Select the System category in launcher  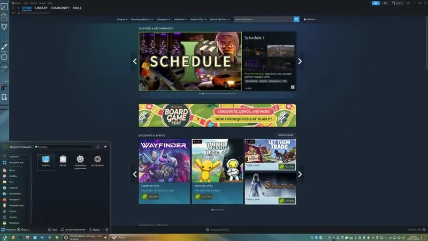pos(14,217)
